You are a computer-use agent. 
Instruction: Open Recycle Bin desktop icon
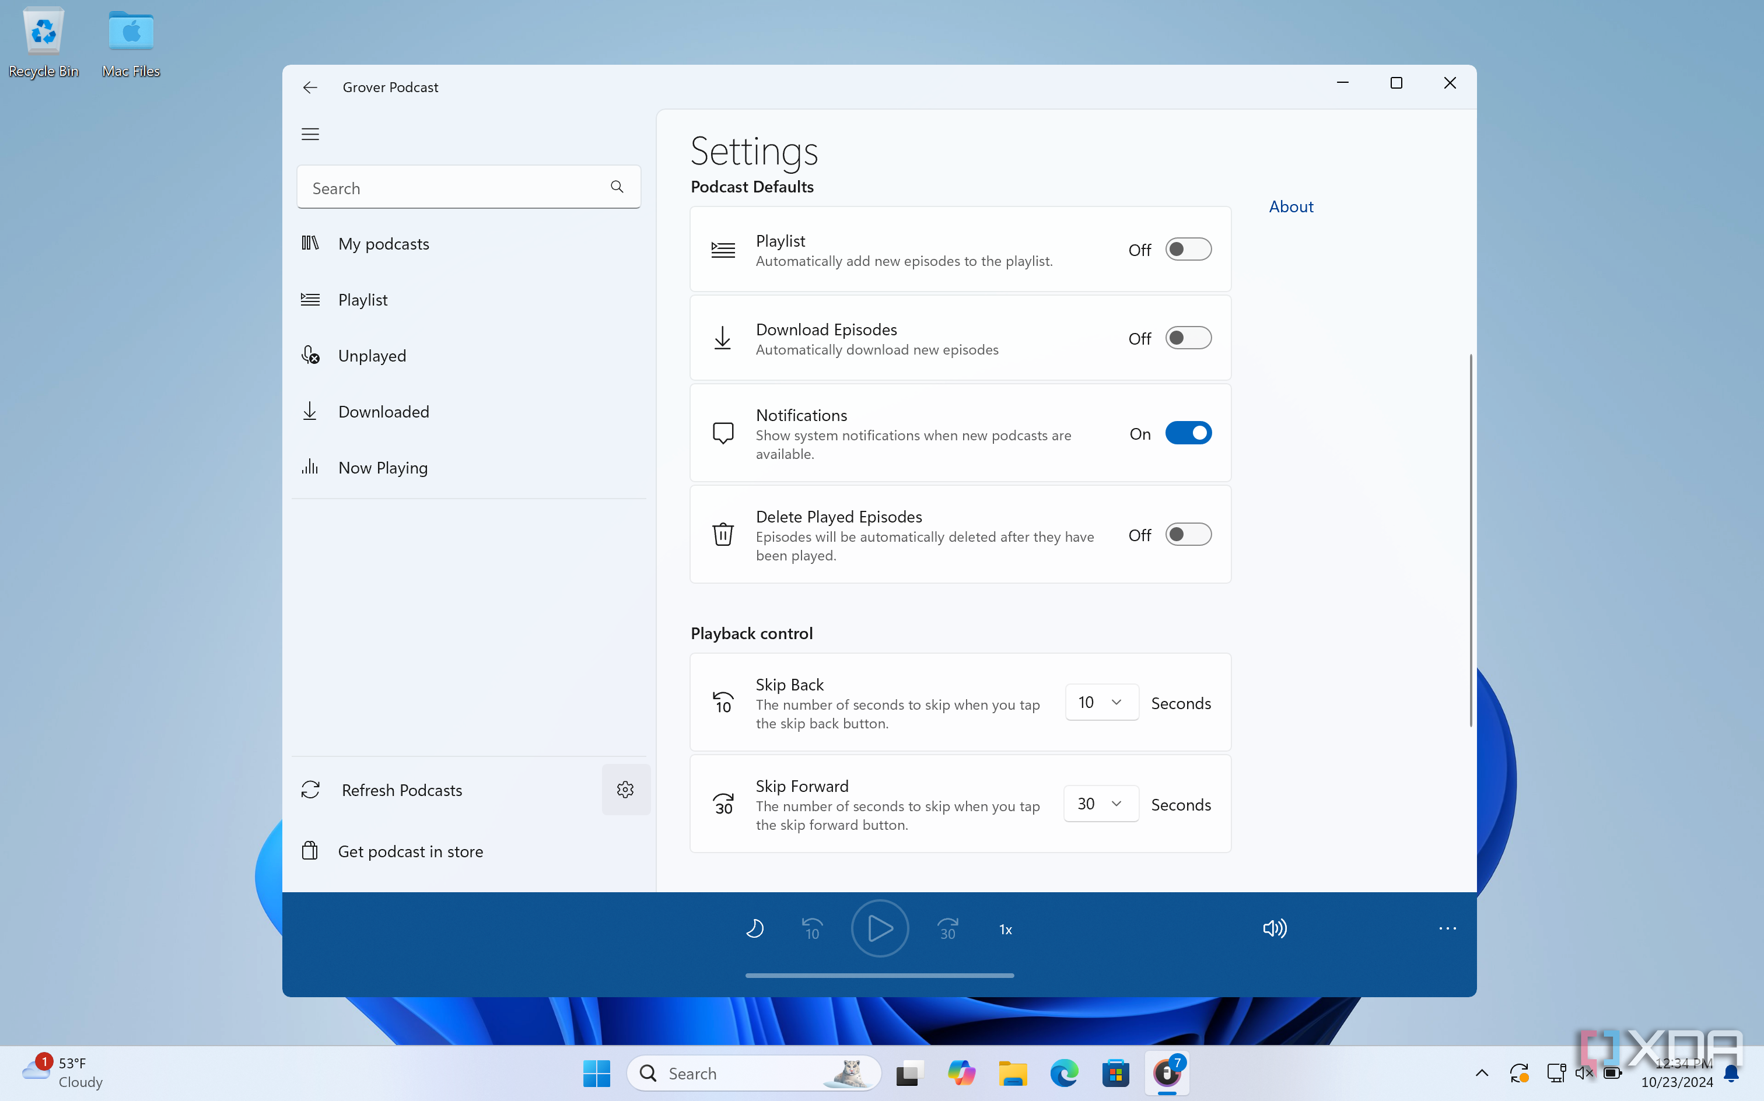pyautogui.click(x=43, y=42)
